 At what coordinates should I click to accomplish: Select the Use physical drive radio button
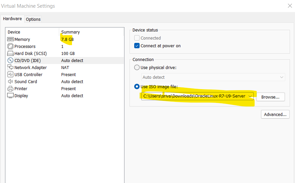137,67
